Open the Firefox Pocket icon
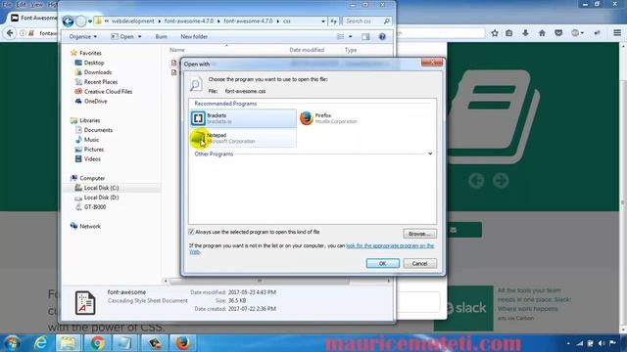This screenshot has height=352, width=627. click(x=558, y=33)
